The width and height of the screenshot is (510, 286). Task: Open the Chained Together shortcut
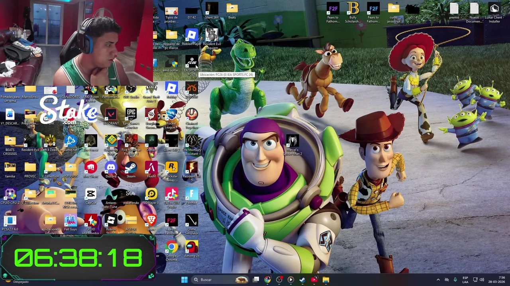click(x=192, y=119)
